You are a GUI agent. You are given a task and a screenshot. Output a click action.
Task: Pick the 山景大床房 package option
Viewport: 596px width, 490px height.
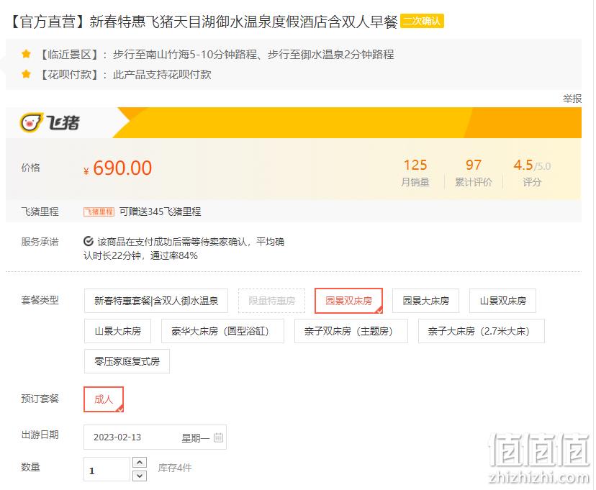pyautogui.click(x=118, y=331)
